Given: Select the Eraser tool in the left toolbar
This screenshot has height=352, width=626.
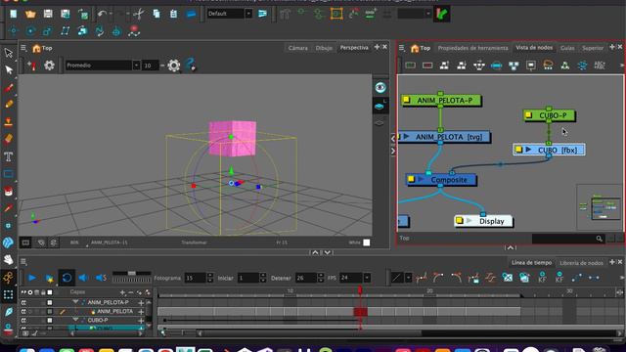Looking at the screenshot, I should tap(9, 139).
